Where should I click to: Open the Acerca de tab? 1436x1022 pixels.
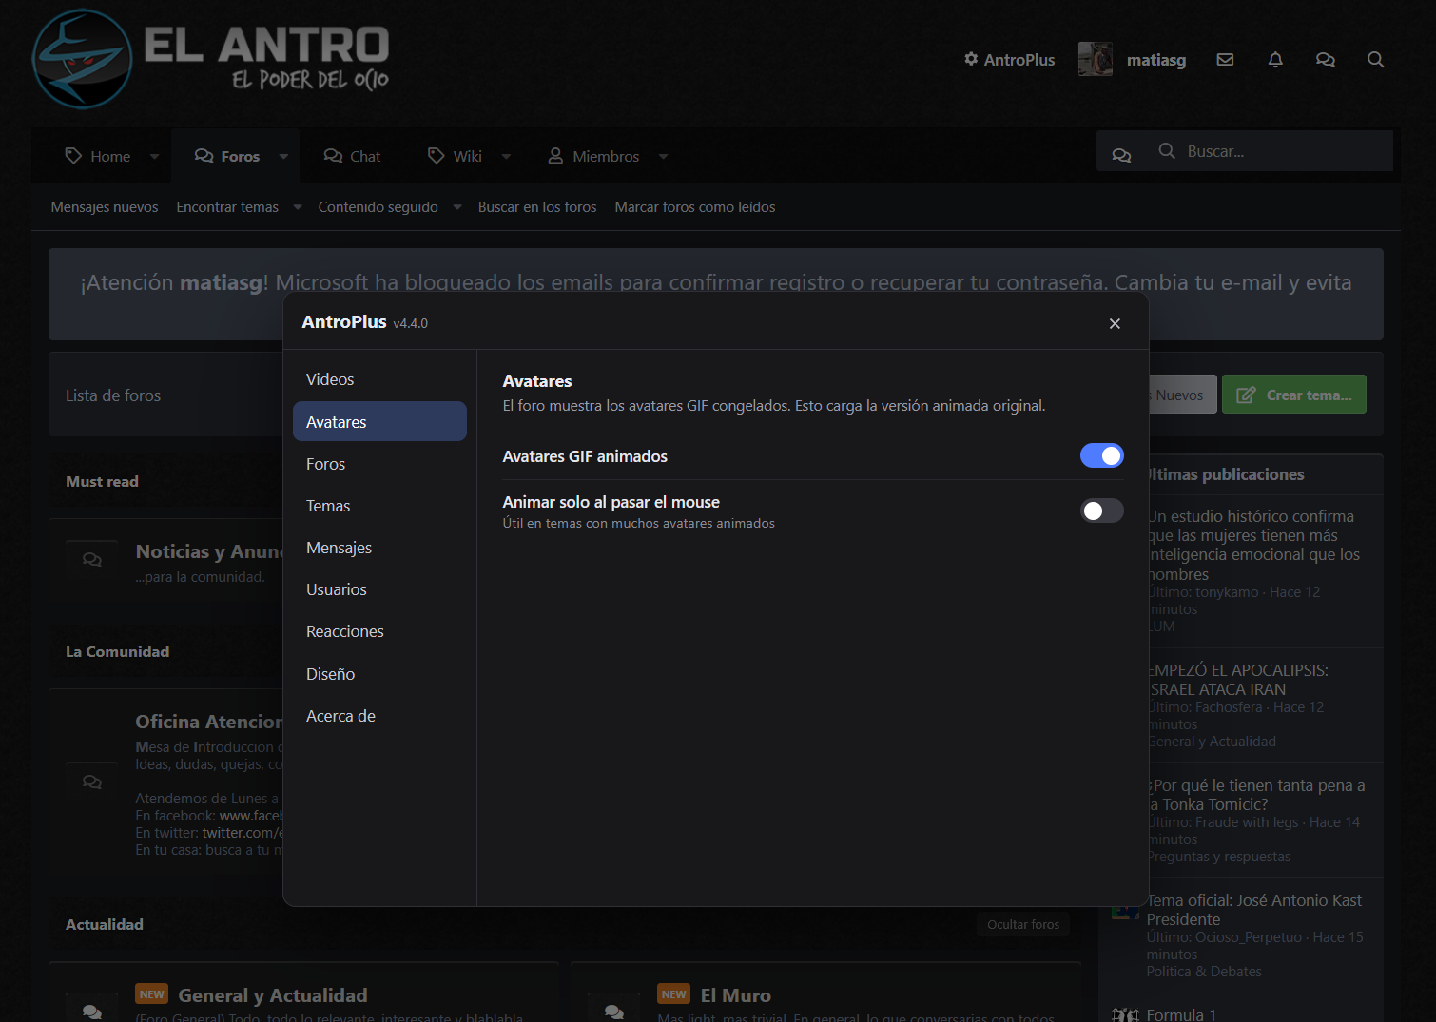[379, 716]
